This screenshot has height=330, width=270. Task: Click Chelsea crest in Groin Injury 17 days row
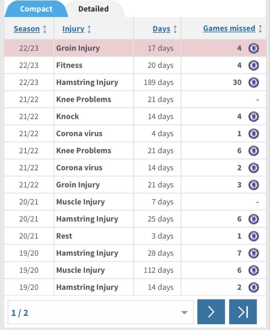coord(253,48)
